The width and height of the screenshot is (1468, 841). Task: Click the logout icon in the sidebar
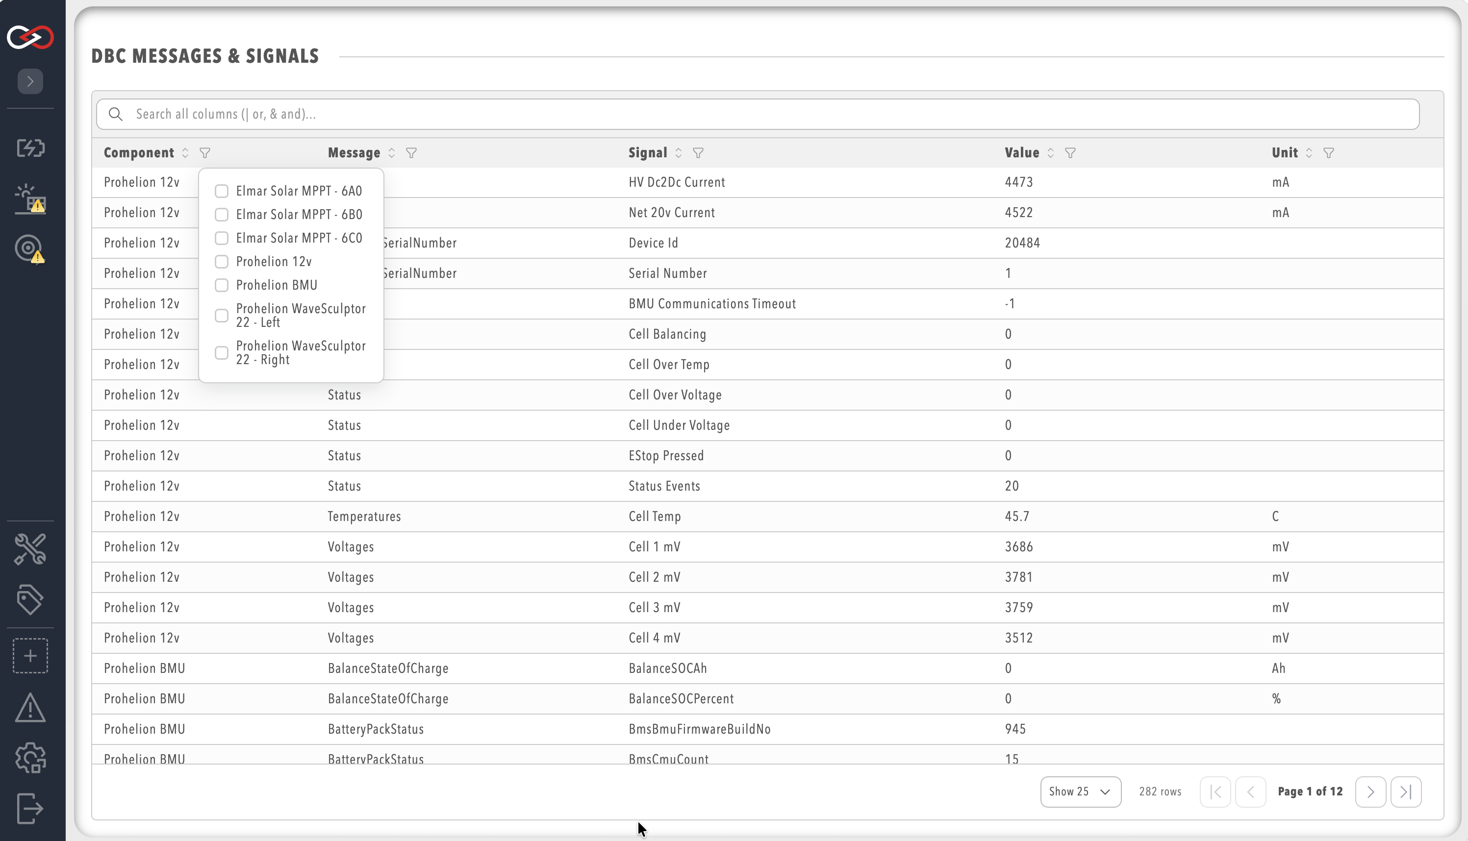(x=30, y=808)
